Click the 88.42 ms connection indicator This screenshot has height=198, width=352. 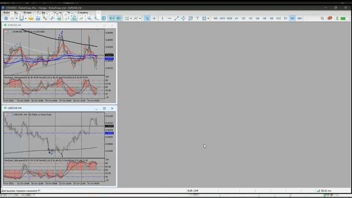click(324, 191)
